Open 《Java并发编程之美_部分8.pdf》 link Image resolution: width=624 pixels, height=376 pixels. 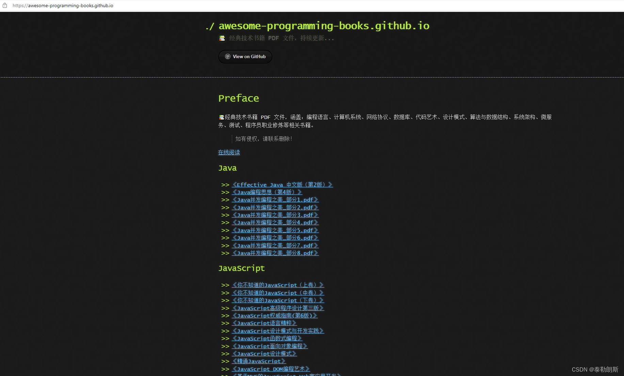click(275, 253)
